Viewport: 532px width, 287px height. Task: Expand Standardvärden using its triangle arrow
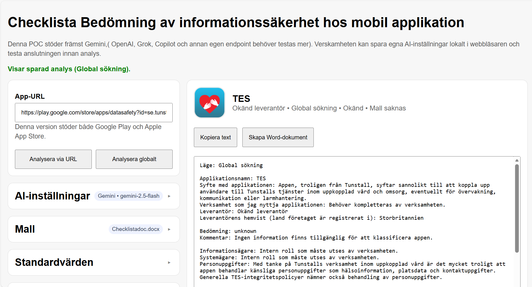(169, 263)
